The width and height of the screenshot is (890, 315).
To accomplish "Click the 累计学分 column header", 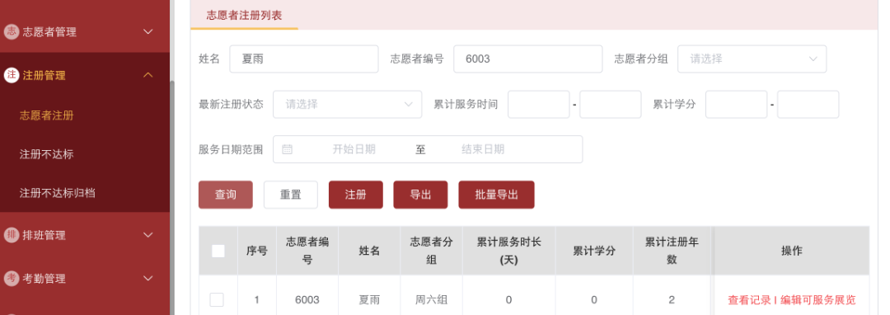I will click(x=593, y=251).
